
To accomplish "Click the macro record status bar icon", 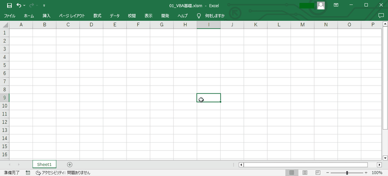I will coord(28,173).
